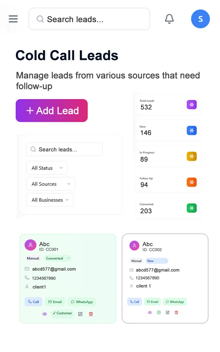Focus the filter panel Search leads field

pyautogui.click(x=64, y=149)
